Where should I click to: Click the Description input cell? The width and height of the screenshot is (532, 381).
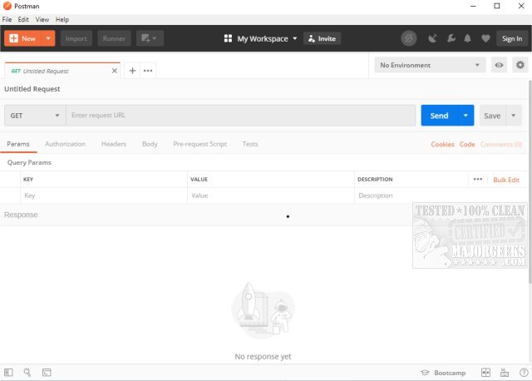(x=441, y=195)
